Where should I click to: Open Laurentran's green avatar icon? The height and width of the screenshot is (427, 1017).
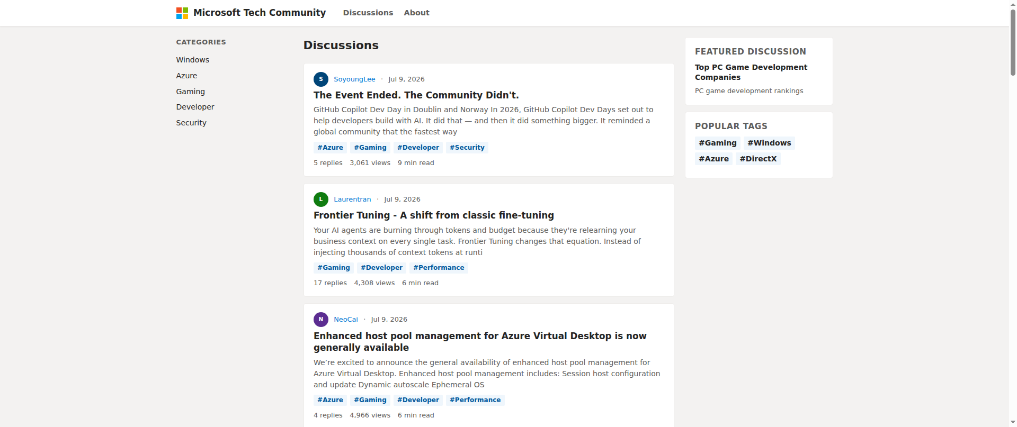321,199
